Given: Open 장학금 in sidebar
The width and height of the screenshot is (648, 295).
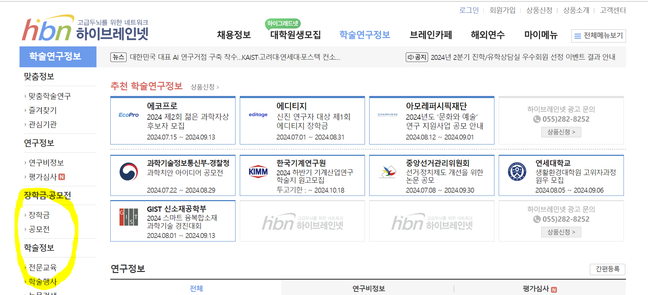Looking at the screenshot, I should coord(39,215).
